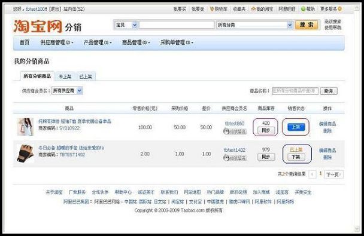Click the 下架 button for gloves
364x236 pixels.
pos(296,157)
